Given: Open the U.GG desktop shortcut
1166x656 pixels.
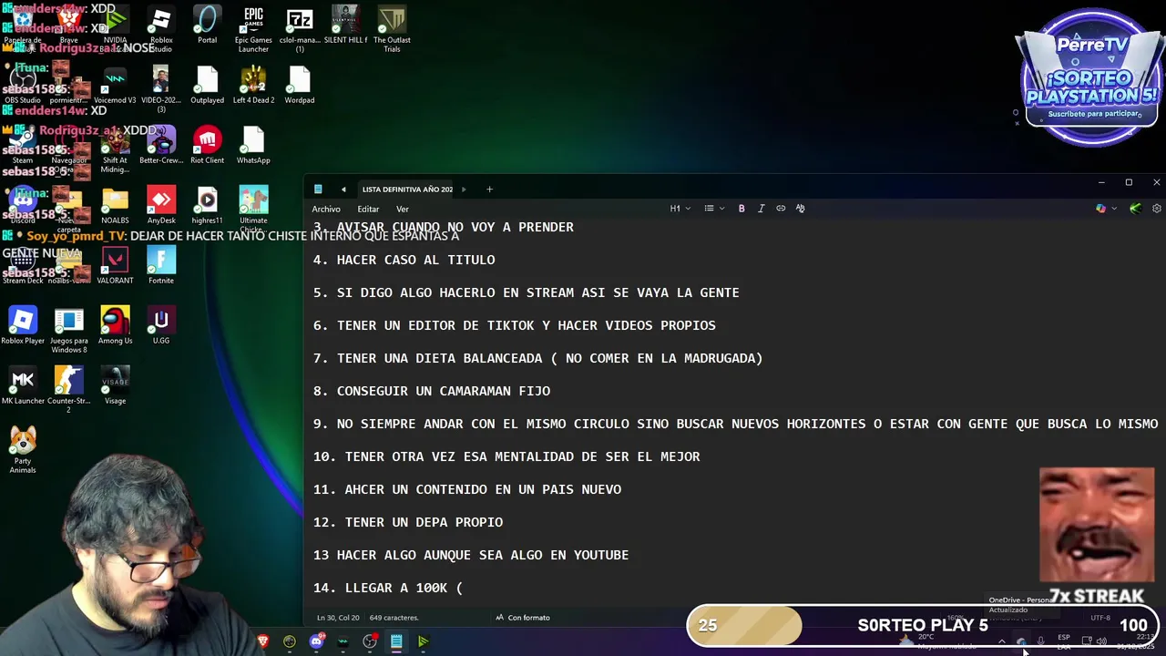Looking at the screenshot, I should [x=161, y=326].
